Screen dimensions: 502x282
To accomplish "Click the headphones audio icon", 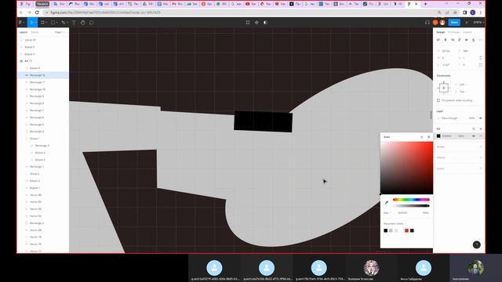I will tap(427, 23).
